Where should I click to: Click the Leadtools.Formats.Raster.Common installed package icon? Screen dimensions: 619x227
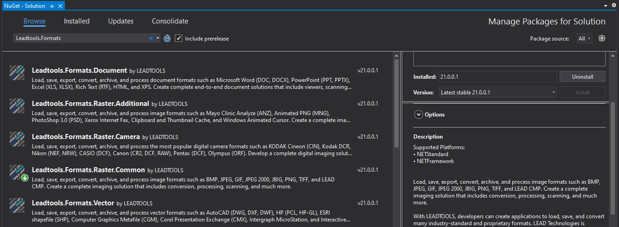(x=17, y=172)
